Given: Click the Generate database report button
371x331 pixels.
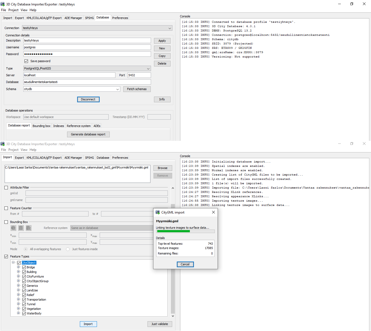Looking at the screenshot, I should pos(88,134).
